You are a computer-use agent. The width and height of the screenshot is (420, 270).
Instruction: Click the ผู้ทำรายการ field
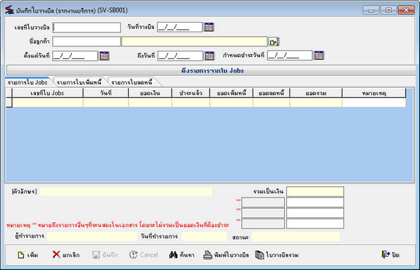(92, 236)
